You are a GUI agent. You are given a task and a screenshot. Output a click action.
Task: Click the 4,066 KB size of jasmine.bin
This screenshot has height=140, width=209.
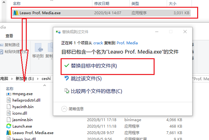point(174,120)
